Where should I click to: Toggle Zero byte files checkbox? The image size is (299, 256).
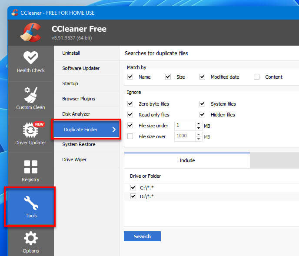coord(130,104)
